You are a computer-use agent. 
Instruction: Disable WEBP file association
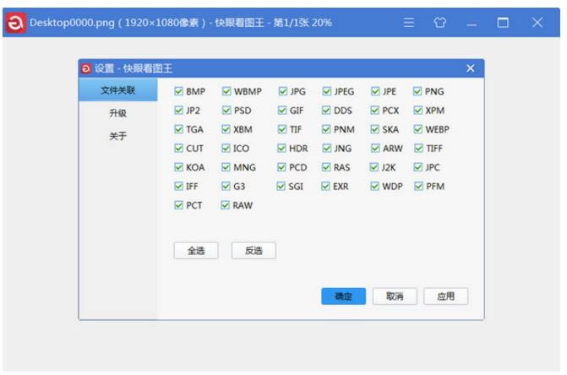(x=418, y=129)
